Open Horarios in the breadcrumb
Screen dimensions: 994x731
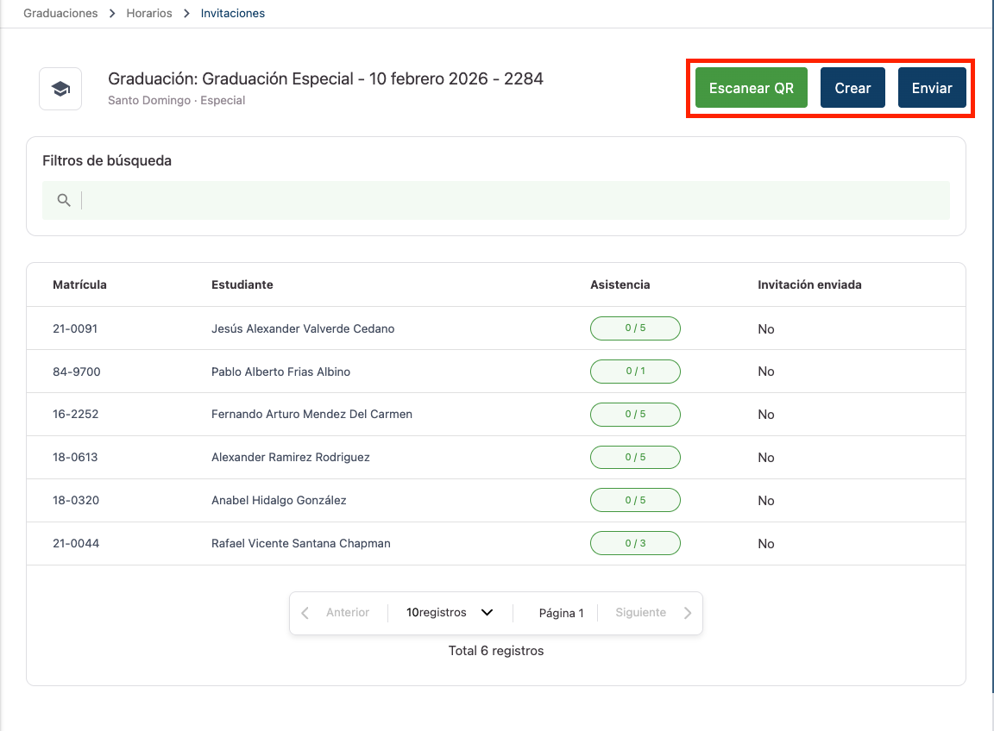149,14
